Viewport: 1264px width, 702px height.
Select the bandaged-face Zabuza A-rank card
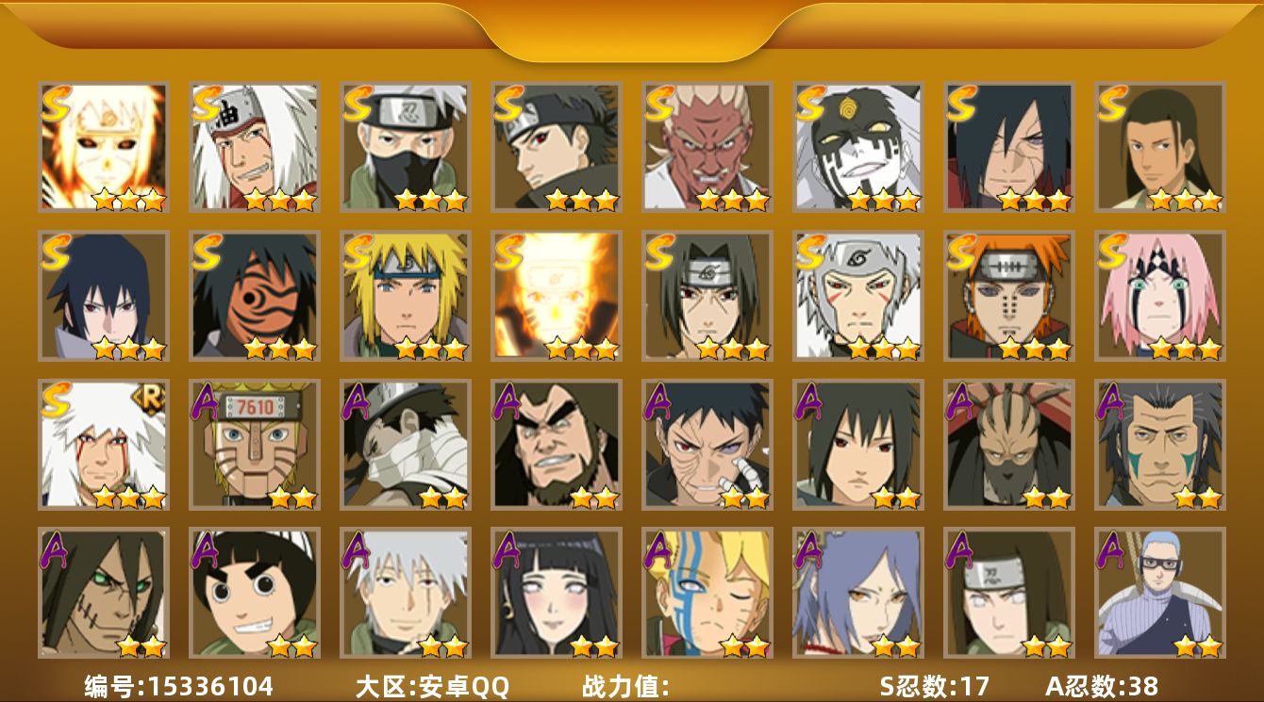click(x=405, y=445)
